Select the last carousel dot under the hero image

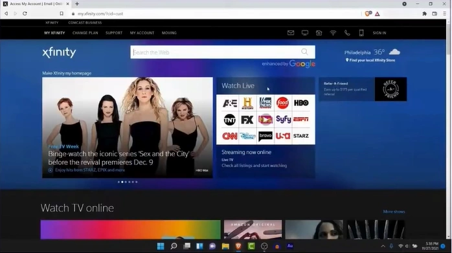pos(137,182)
